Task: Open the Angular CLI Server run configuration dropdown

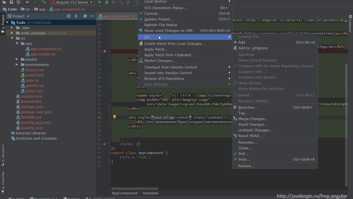Action: point(72,2)
